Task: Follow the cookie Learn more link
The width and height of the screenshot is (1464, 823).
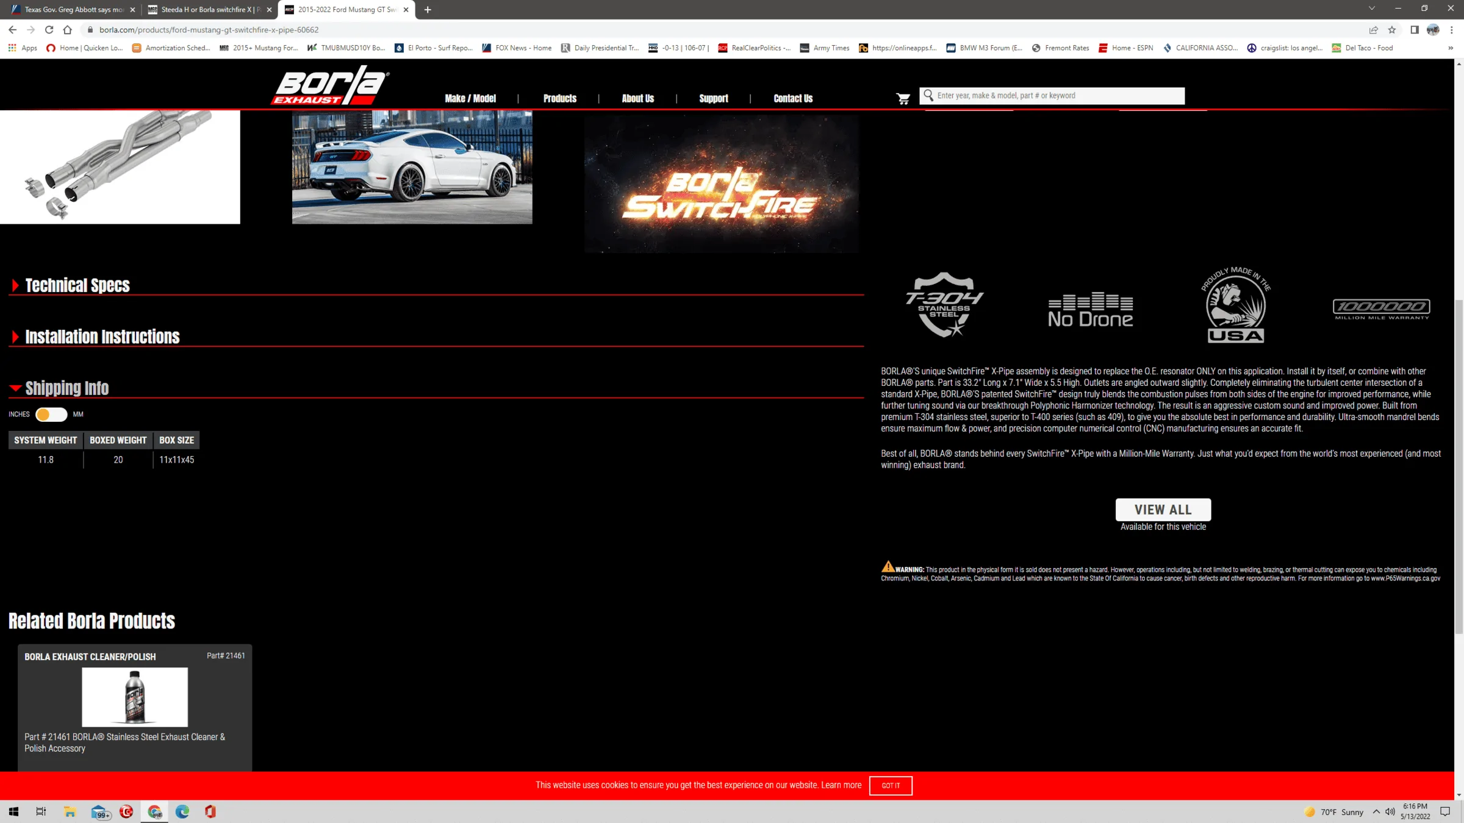Action: (841, 785)
